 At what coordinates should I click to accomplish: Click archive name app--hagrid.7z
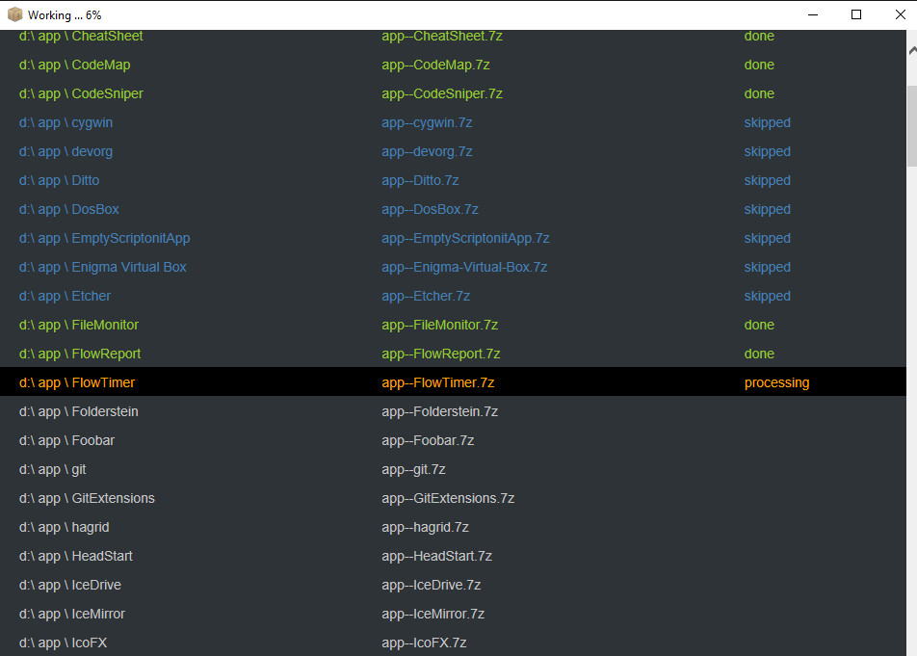coord(425,528)
